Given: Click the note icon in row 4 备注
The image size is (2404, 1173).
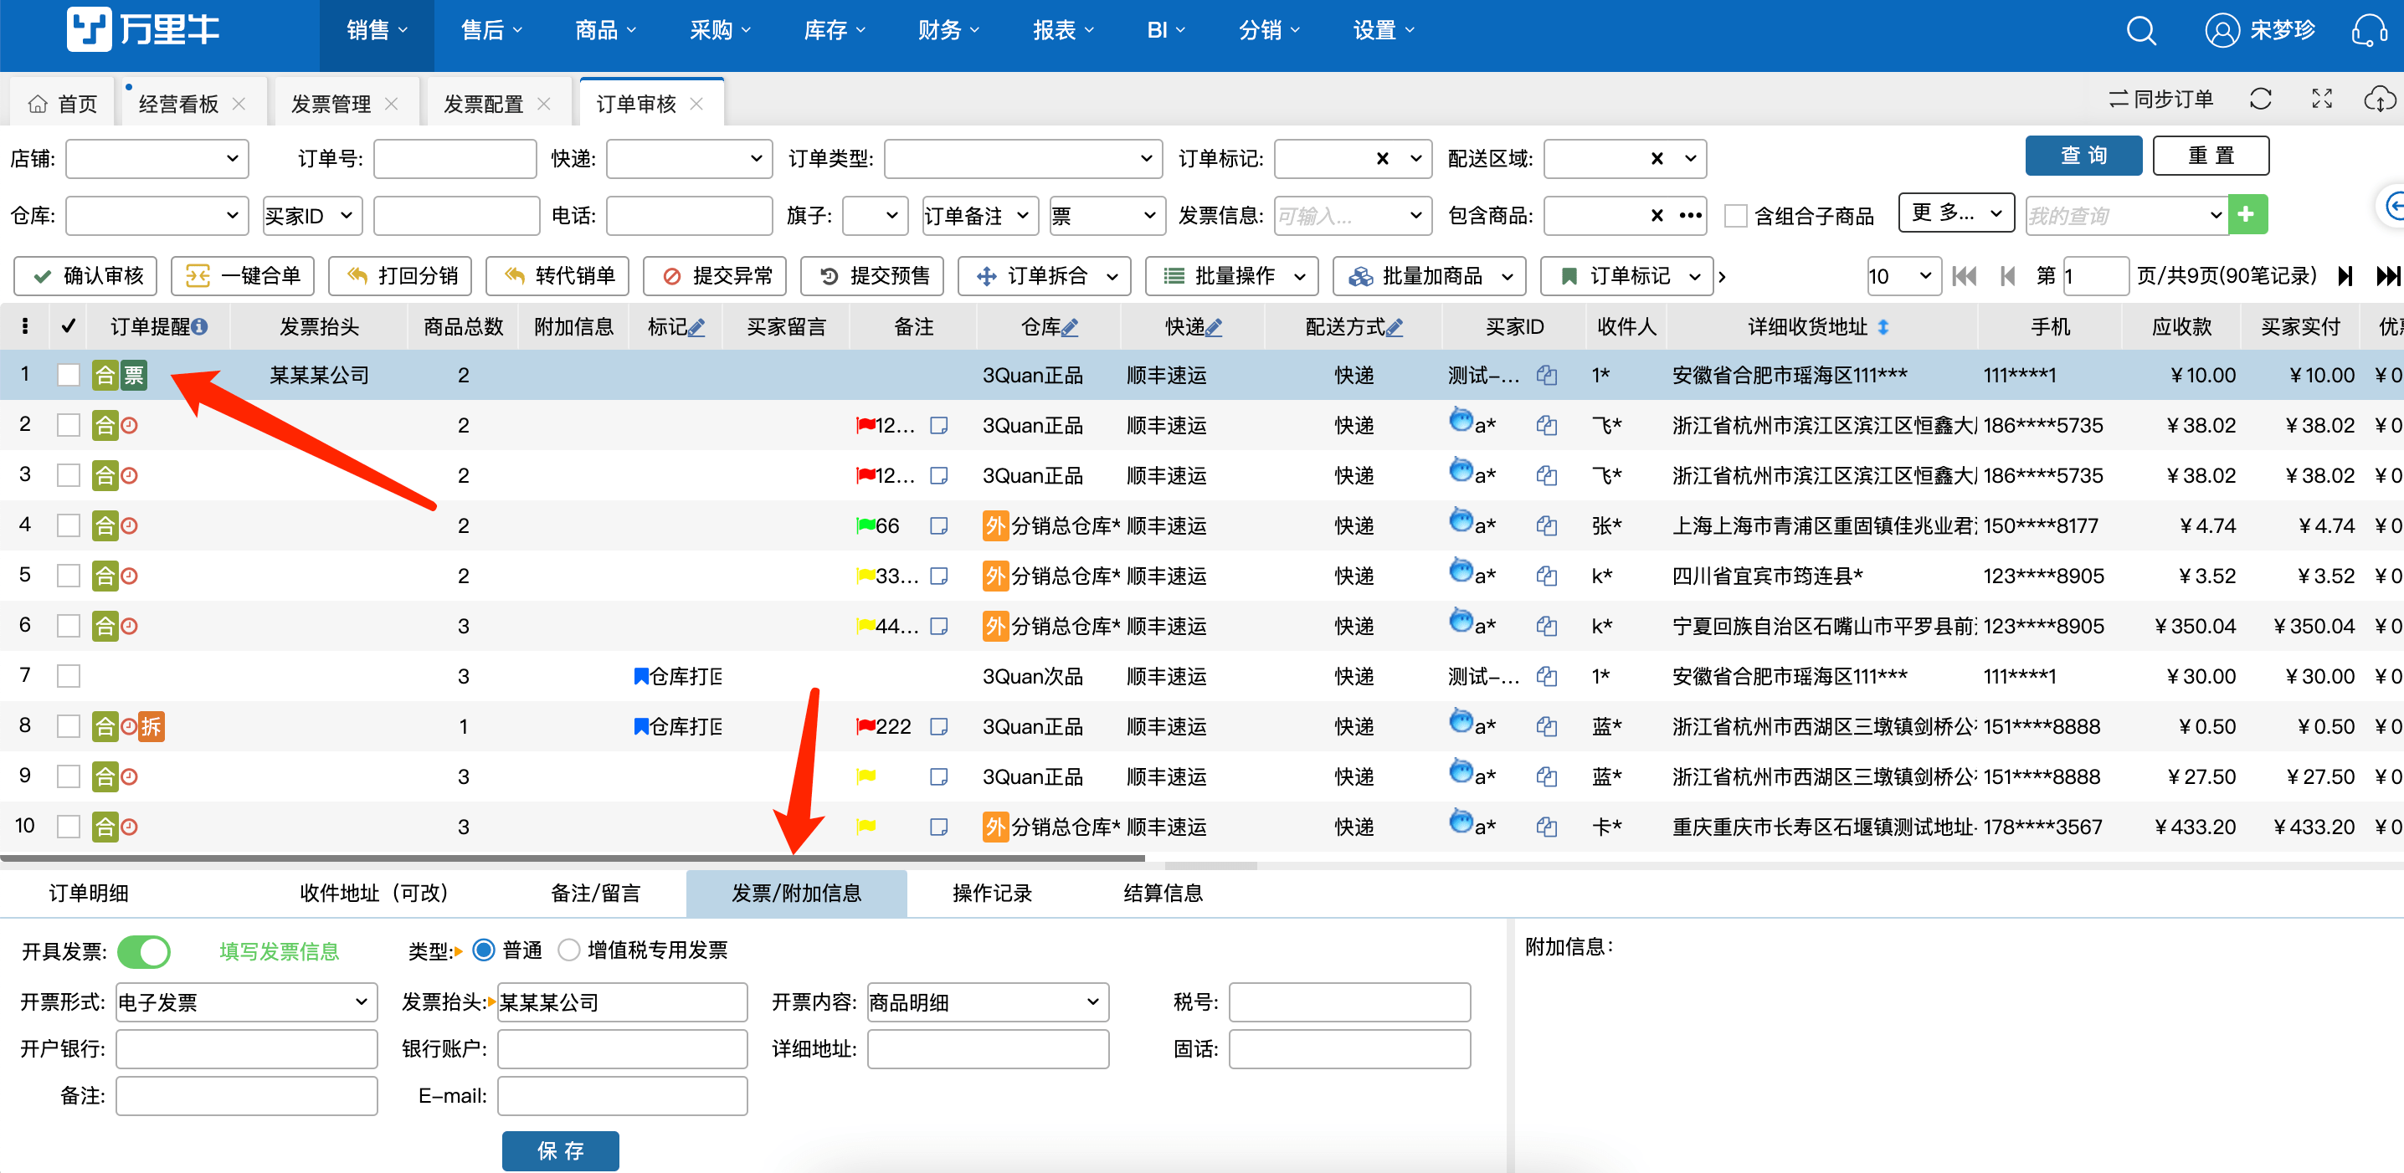Looking at the screenshot, I should 939,526.
